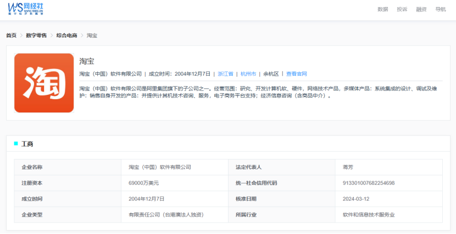The width and height of the screenshot is (456, 234).
Task: Open the 查看官网 official site link
Action: pyautogui.click(x=296, y=74)
